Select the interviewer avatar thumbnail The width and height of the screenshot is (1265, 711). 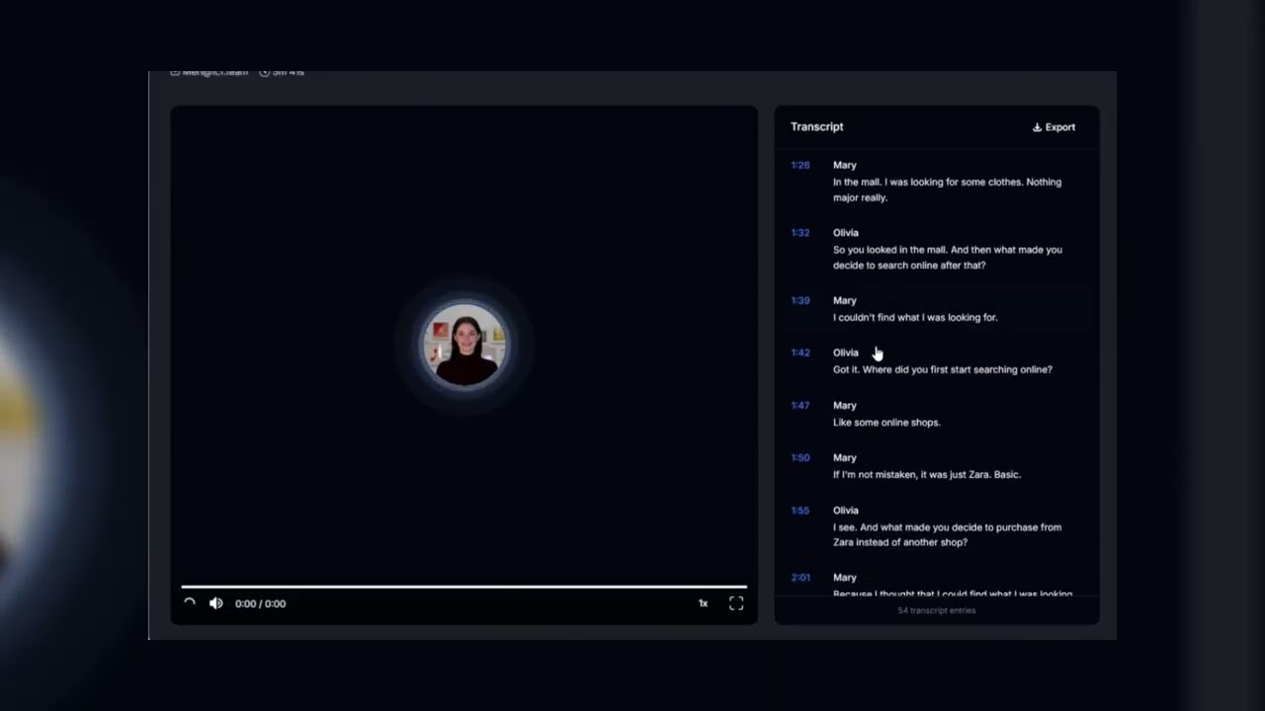point(464,345)
